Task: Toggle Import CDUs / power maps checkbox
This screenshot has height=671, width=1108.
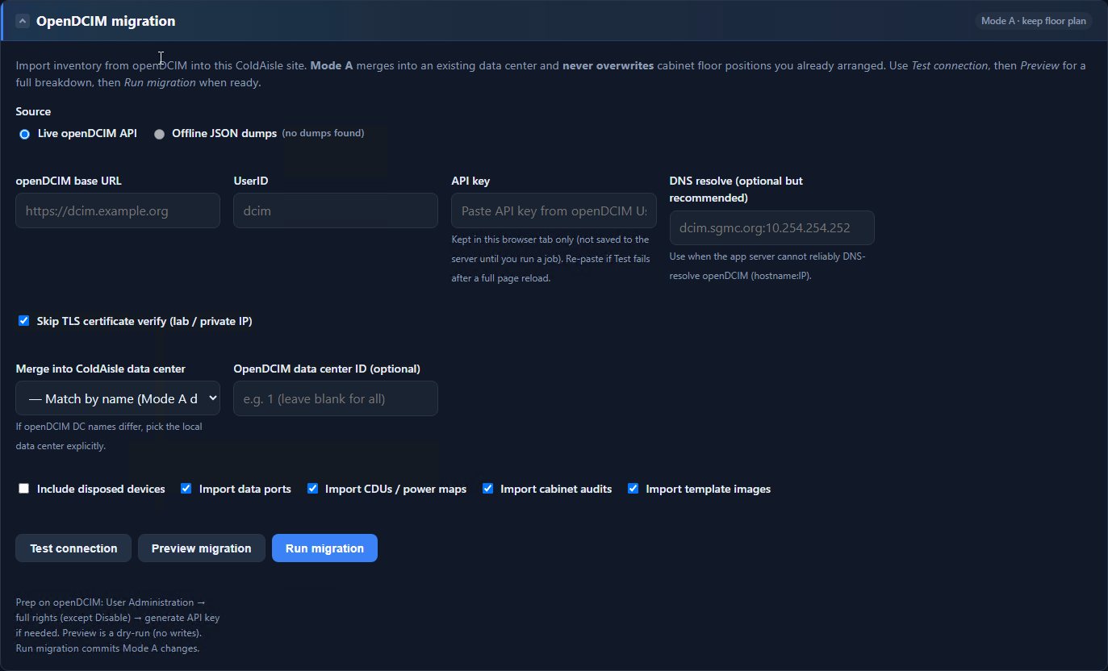Action: tap(312, 489)
